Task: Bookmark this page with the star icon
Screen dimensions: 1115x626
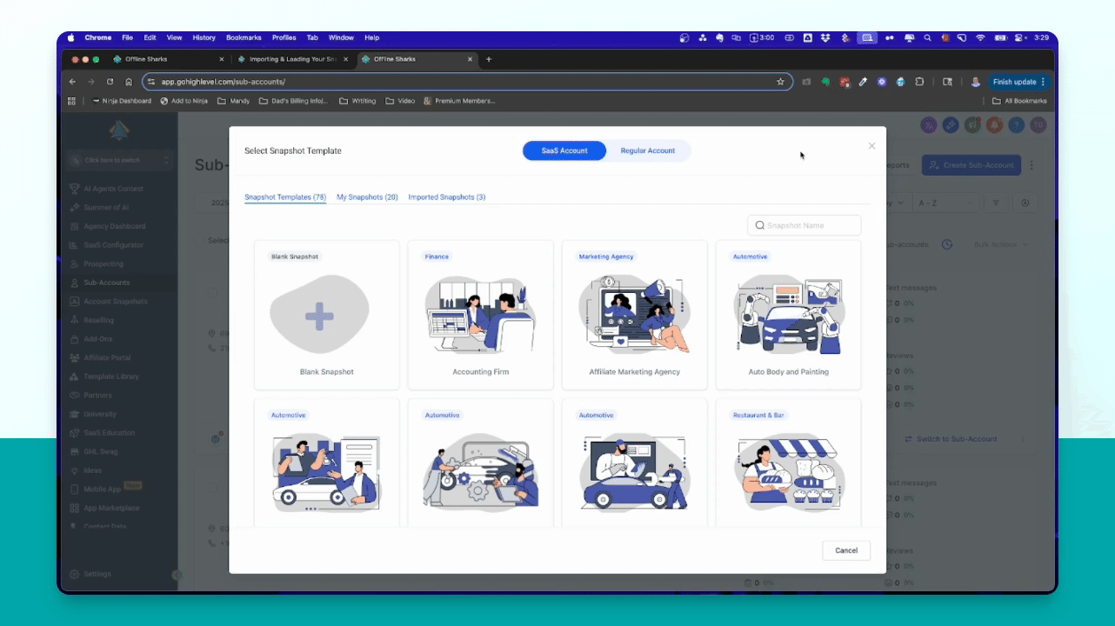Action: point(780,82)
